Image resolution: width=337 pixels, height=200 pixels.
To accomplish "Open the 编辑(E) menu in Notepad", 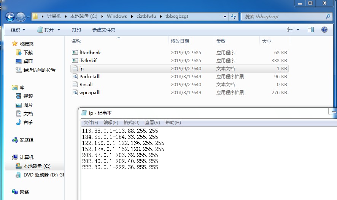I will 111,123.
